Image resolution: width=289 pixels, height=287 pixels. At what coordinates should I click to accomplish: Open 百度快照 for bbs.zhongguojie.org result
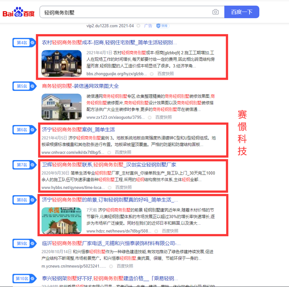[x=165, y=74]
